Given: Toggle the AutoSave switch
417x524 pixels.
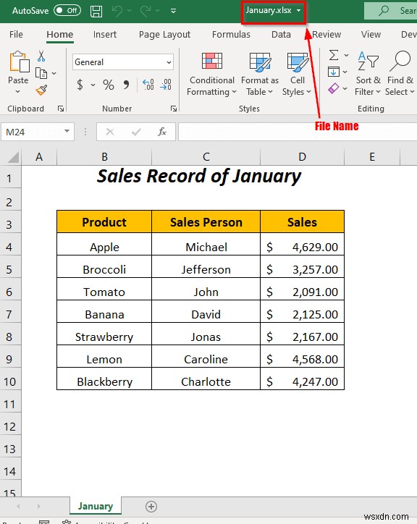Looking at the screenshot, I should tap(67, 10).
